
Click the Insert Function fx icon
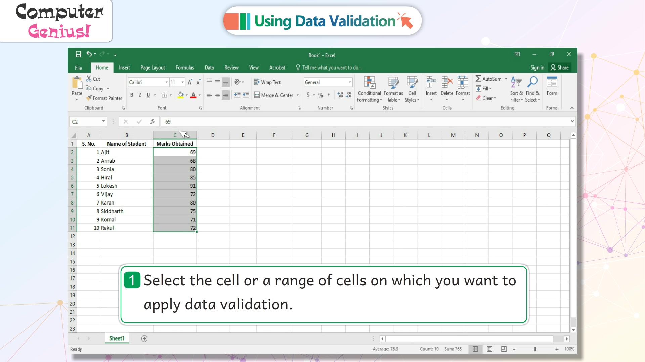pos(153,122)
